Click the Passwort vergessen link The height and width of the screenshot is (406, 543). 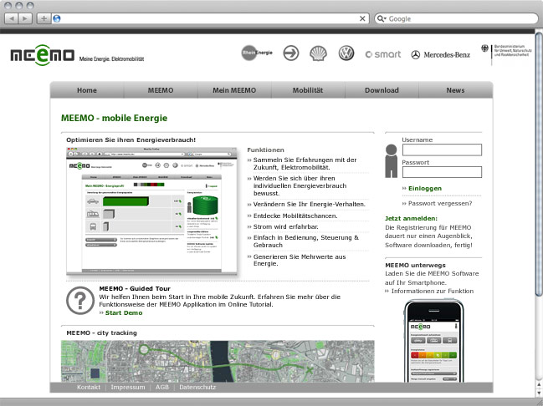[439, 203]
